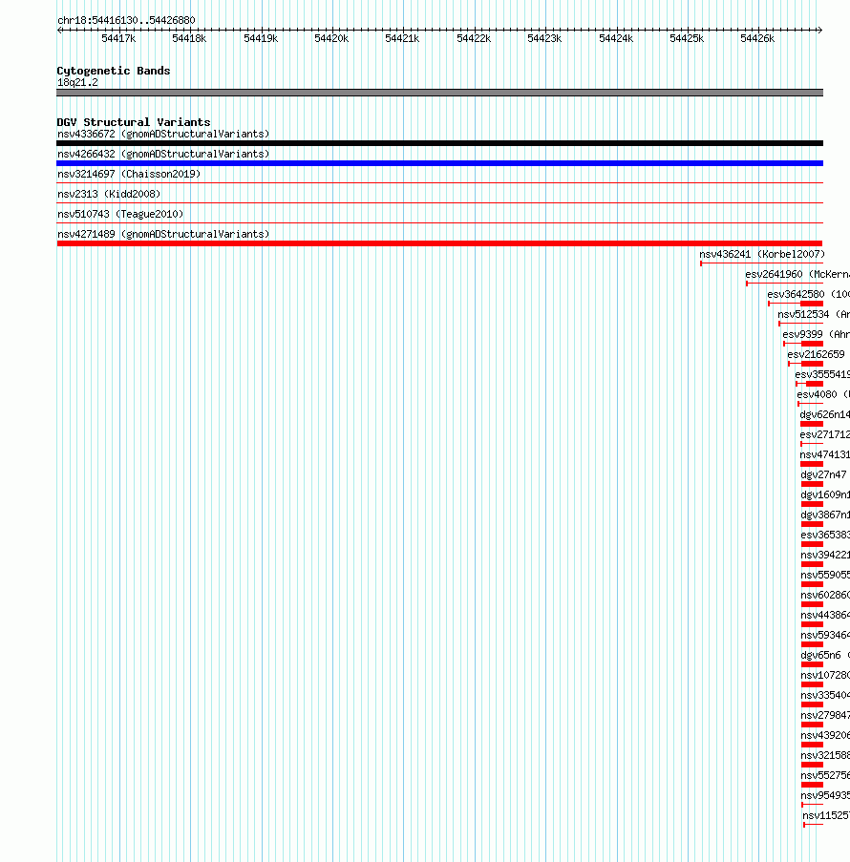Click the gray 18q21.2 cytoband bar
The width and height of the screenshot is (850, 862).
click(x=439, y=93)
